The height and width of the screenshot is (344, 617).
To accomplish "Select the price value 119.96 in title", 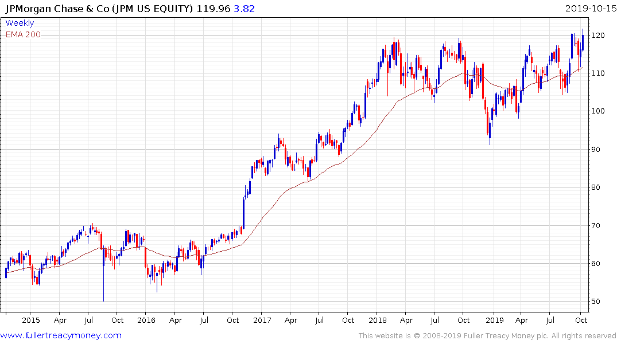I will pyautogui.click(x=214, y=9).
